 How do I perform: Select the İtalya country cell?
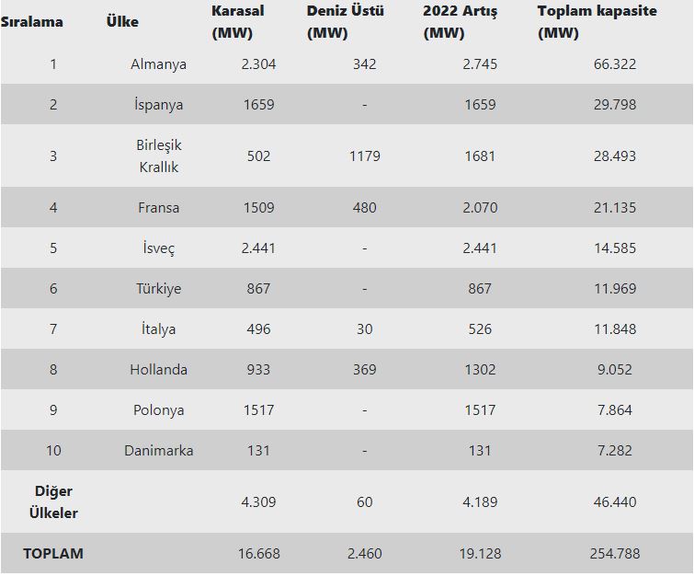click(158, 329)
